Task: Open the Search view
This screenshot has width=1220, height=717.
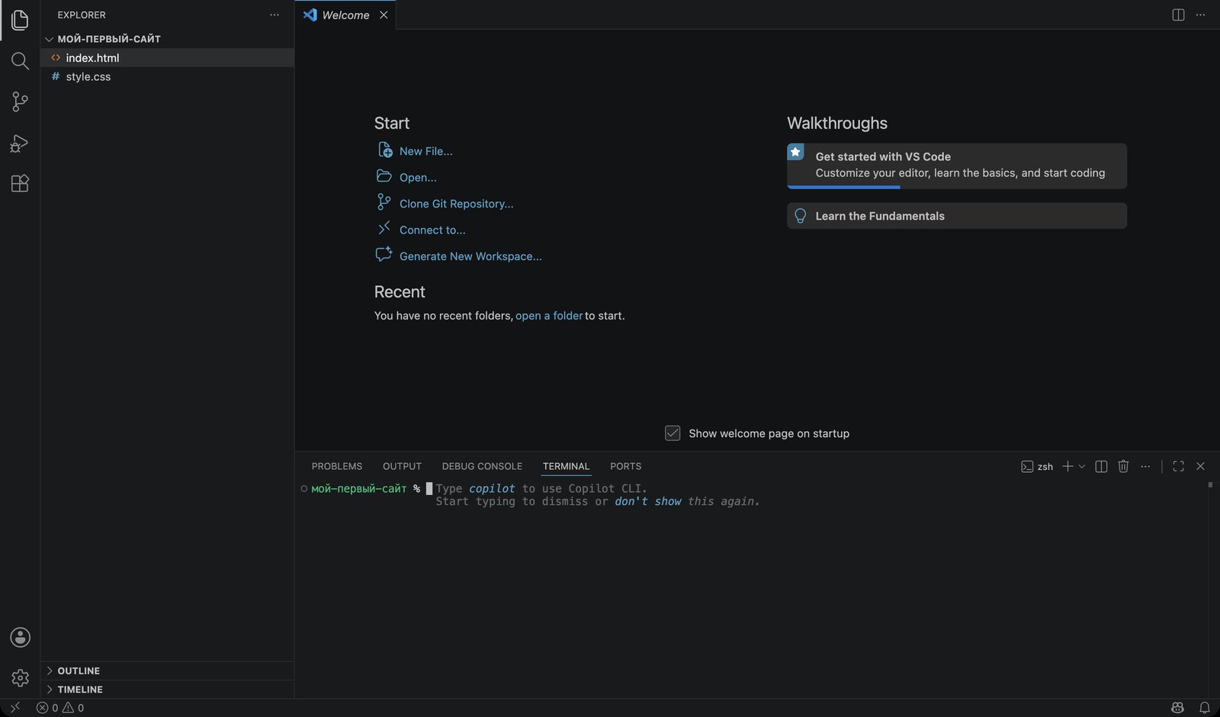Action: click(20, 61)
